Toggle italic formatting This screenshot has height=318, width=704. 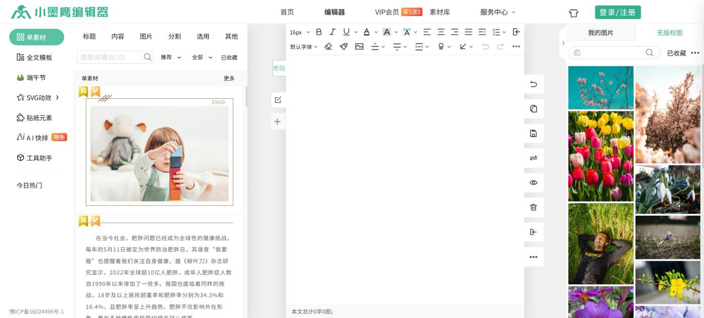click(332, 32)
